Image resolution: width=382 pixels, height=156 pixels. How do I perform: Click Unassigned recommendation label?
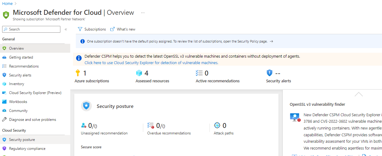tap(104, 133)
